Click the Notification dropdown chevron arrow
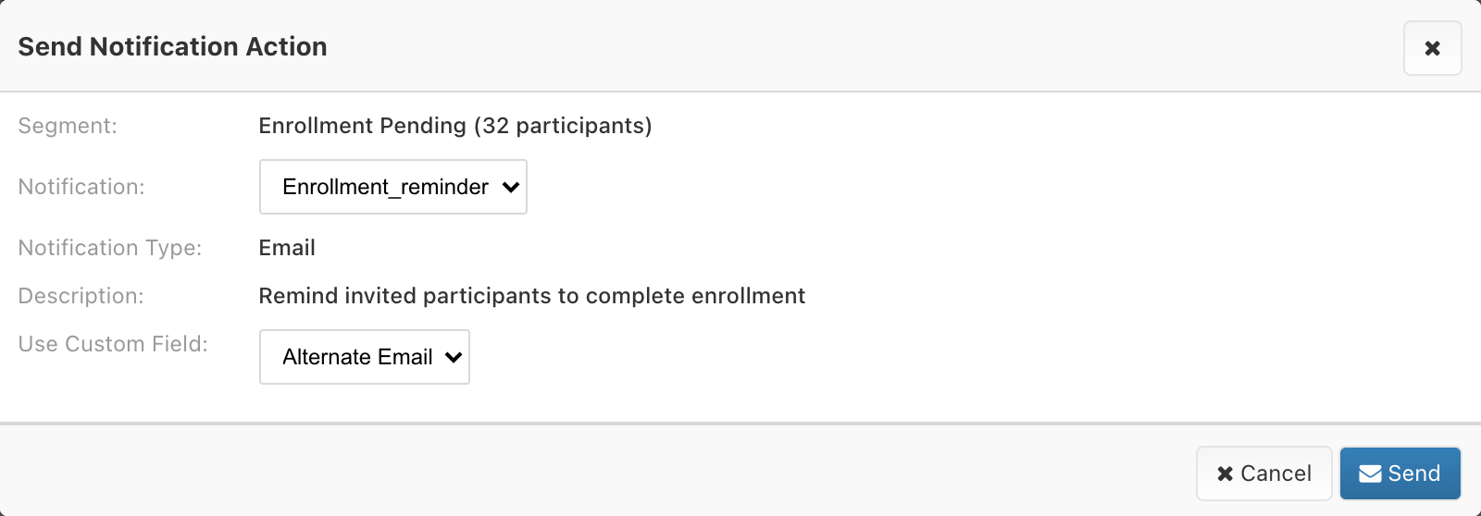Image resolution: width=1481 pixels, height=516 pixels. (x=511, y=187)
